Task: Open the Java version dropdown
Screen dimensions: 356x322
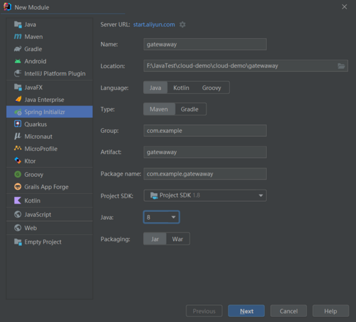Action: 161,217
